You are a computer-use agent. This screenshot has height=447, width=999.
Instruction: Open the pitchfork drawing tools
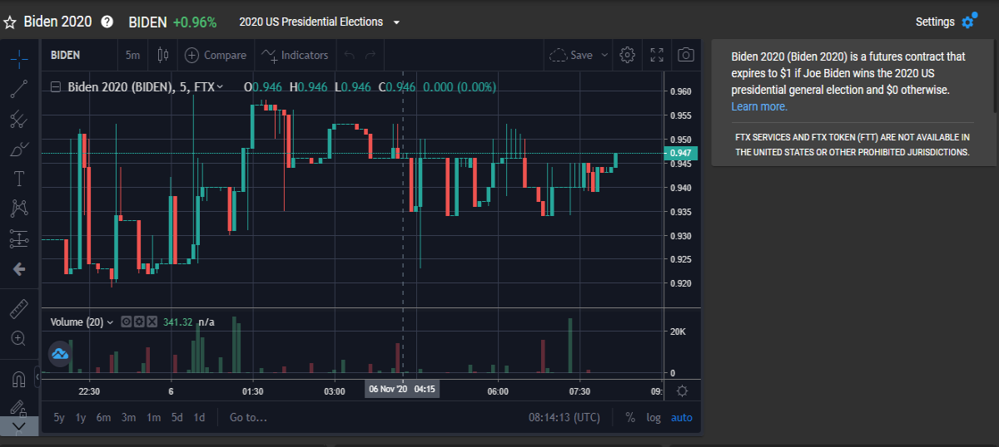click(19, 119)
